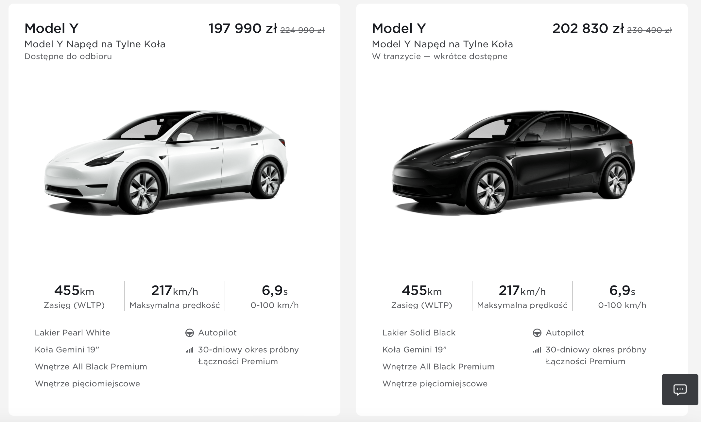Click '30-dniowy okres próbny' on black card
The height and width of the screenshot is (422, 701).
point(596,350)
